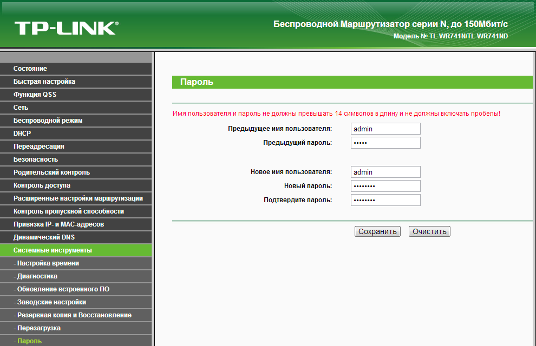Screen dimensions: 536x346
Task: Select the Пароль submenu item
Action: [x=76, y=341]
